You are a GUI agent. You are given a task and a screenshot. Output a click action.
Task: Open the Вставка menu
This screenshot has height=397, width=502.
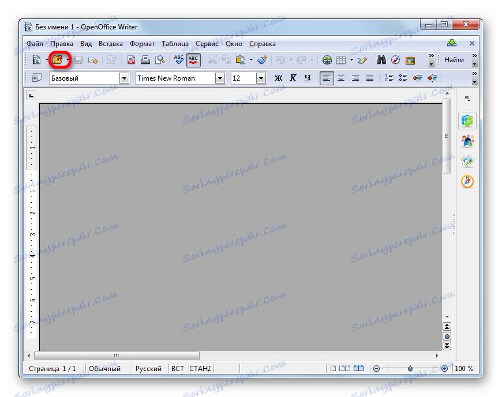[110, 44]
